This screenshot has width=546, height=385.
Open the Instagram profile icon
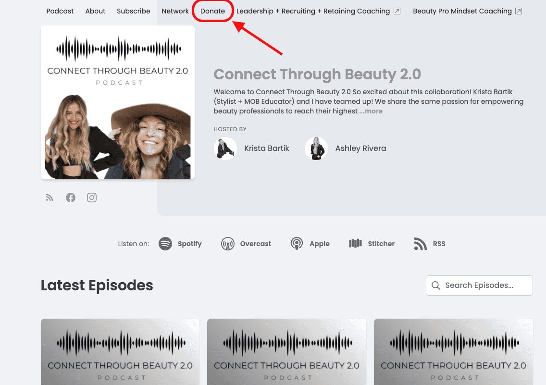pyautogui.click(x=92, y=198)
